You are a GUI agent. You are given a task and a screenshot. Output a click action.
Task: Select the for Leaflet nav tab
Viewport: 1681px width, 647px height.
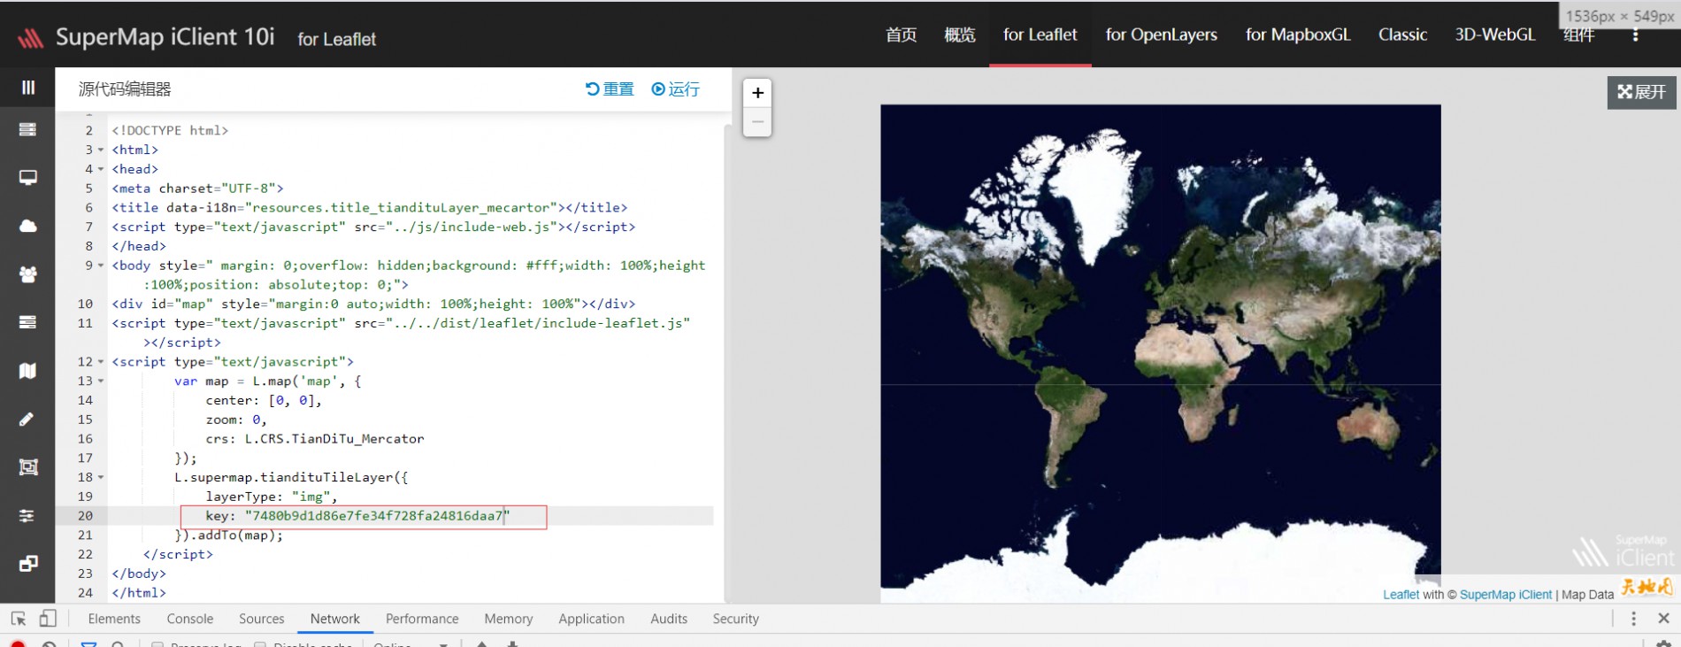coord(1040,35)
